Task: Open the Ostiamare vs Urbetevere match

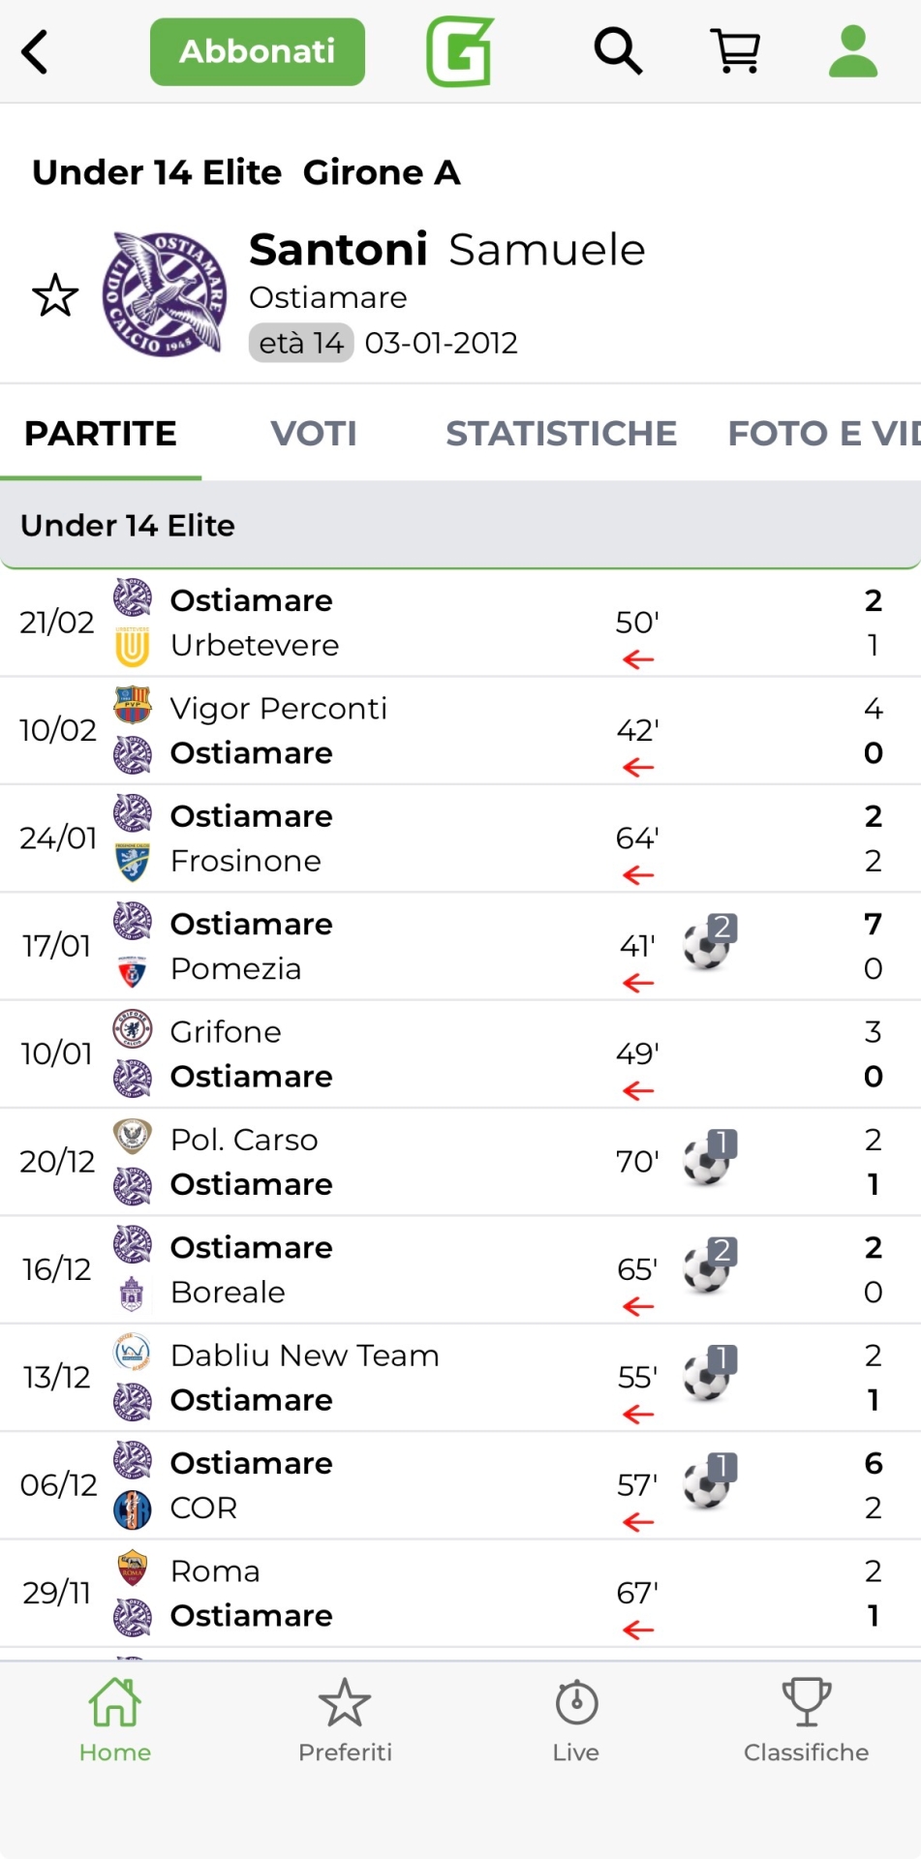Action: [387, 623]
